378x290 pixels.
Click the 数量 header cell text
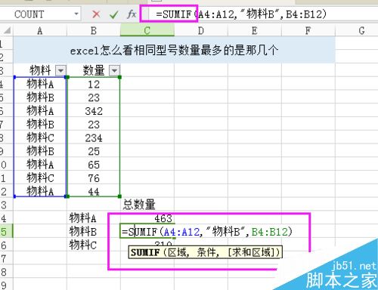point(94,70)
